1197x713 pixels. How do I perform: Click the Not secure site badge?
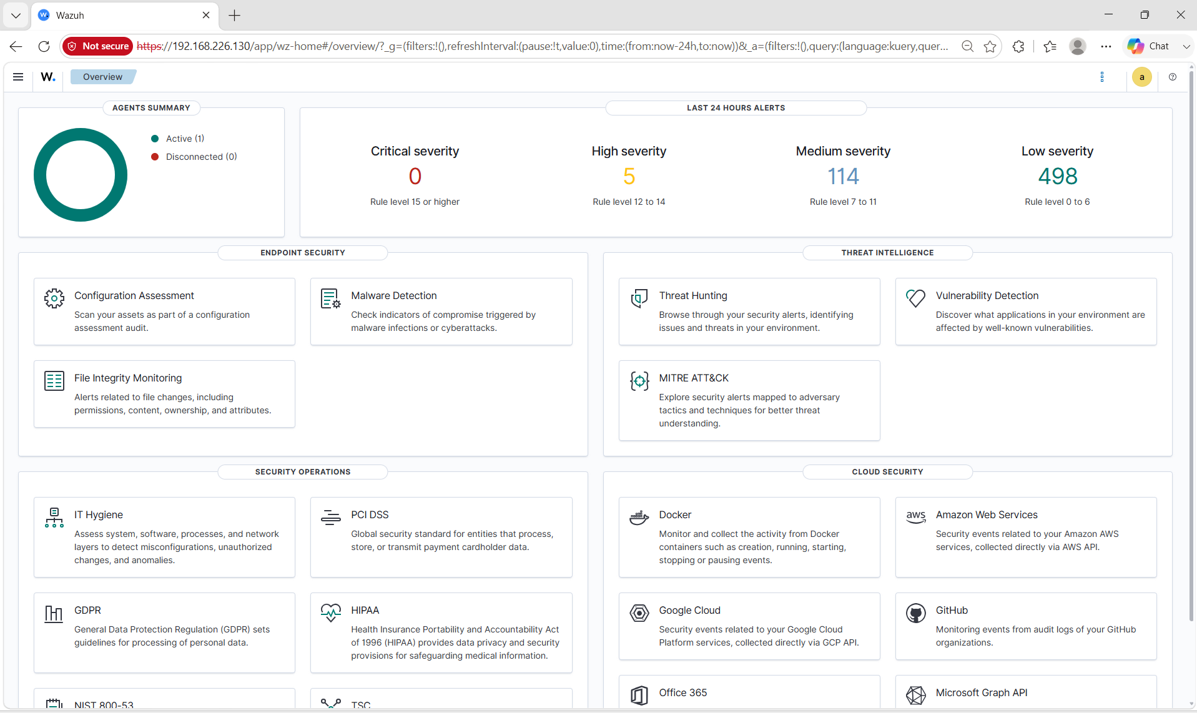click(97, 46)
